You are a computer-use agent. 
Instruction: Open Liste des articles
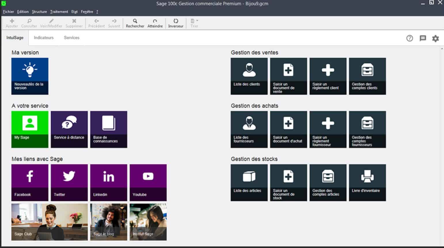tap(249, 182)
